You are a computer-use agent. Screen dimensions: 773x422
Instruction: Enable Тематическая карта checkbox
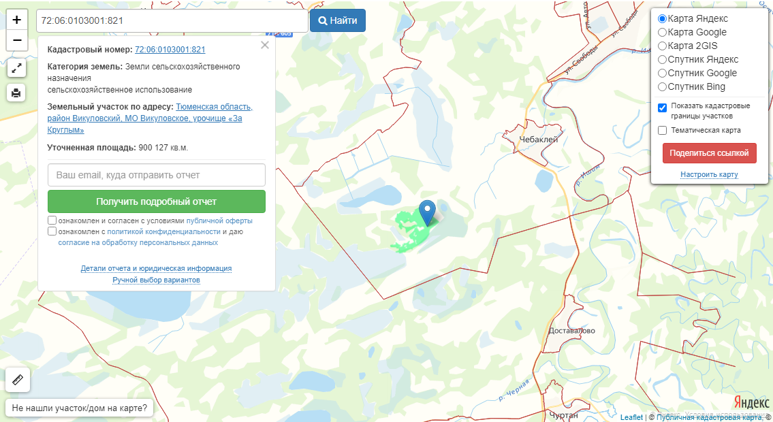pos(663,131)
